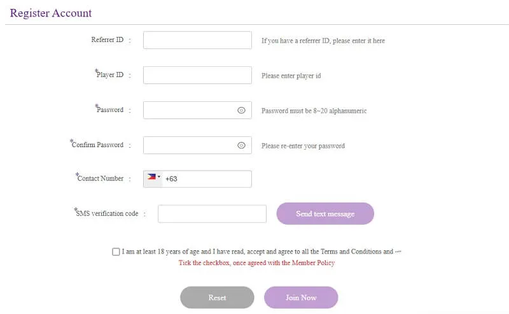Expand truncated terms text via ellipsis
Viewport: 509px width, 314px height.
pos(398,252)
